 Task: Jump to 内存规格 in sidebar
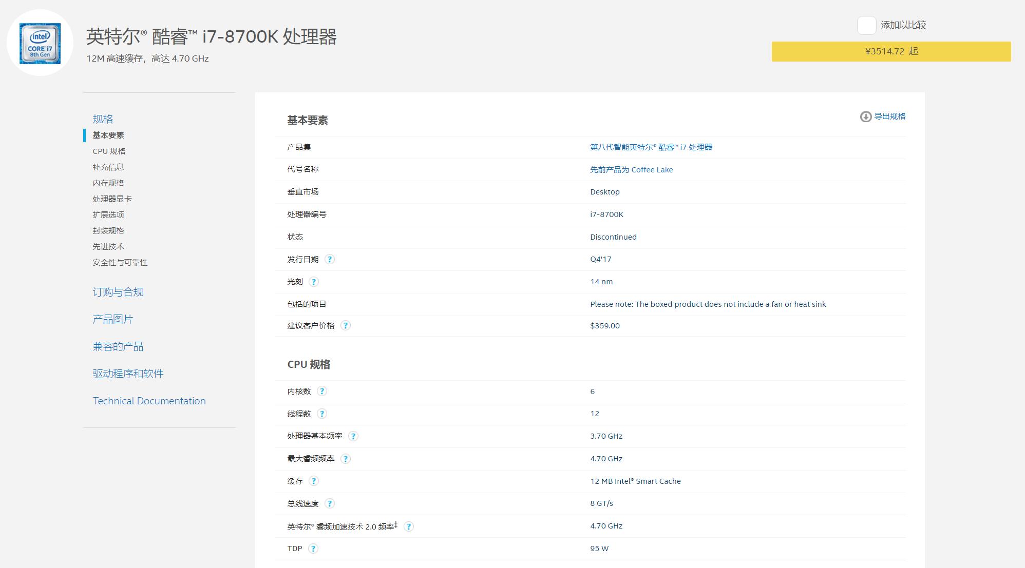108,183
